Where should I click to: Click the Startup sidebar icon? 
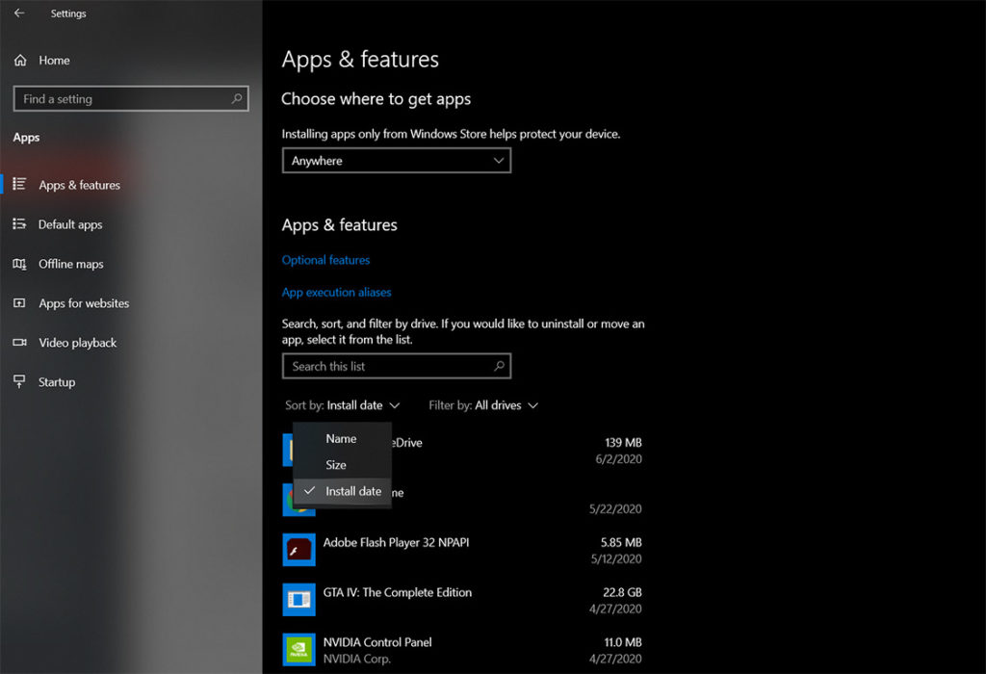click(x=19, y=382)
